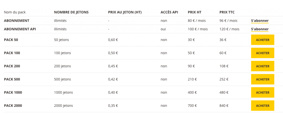Image resolution: width=283 pixels, height=117 pixels.
Task: Click the 0,35 € price per token
Action: [x=113, y=106]
